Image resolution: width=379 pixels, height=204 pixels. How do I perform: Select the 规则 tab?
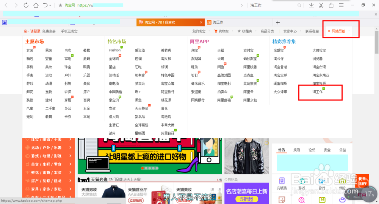pos(297,150)
